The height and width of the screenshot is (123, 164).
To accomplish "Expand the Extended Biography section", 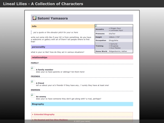I will [82, 114].
